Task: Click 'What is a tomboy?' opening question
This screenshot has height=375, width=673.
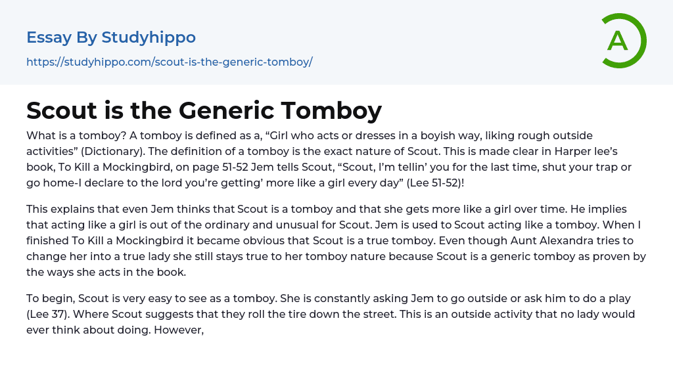Action: tap(70, 135)
